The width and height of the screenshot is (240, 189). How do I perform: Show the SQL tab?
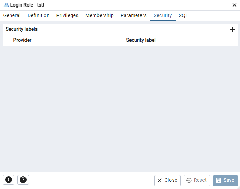183,15
